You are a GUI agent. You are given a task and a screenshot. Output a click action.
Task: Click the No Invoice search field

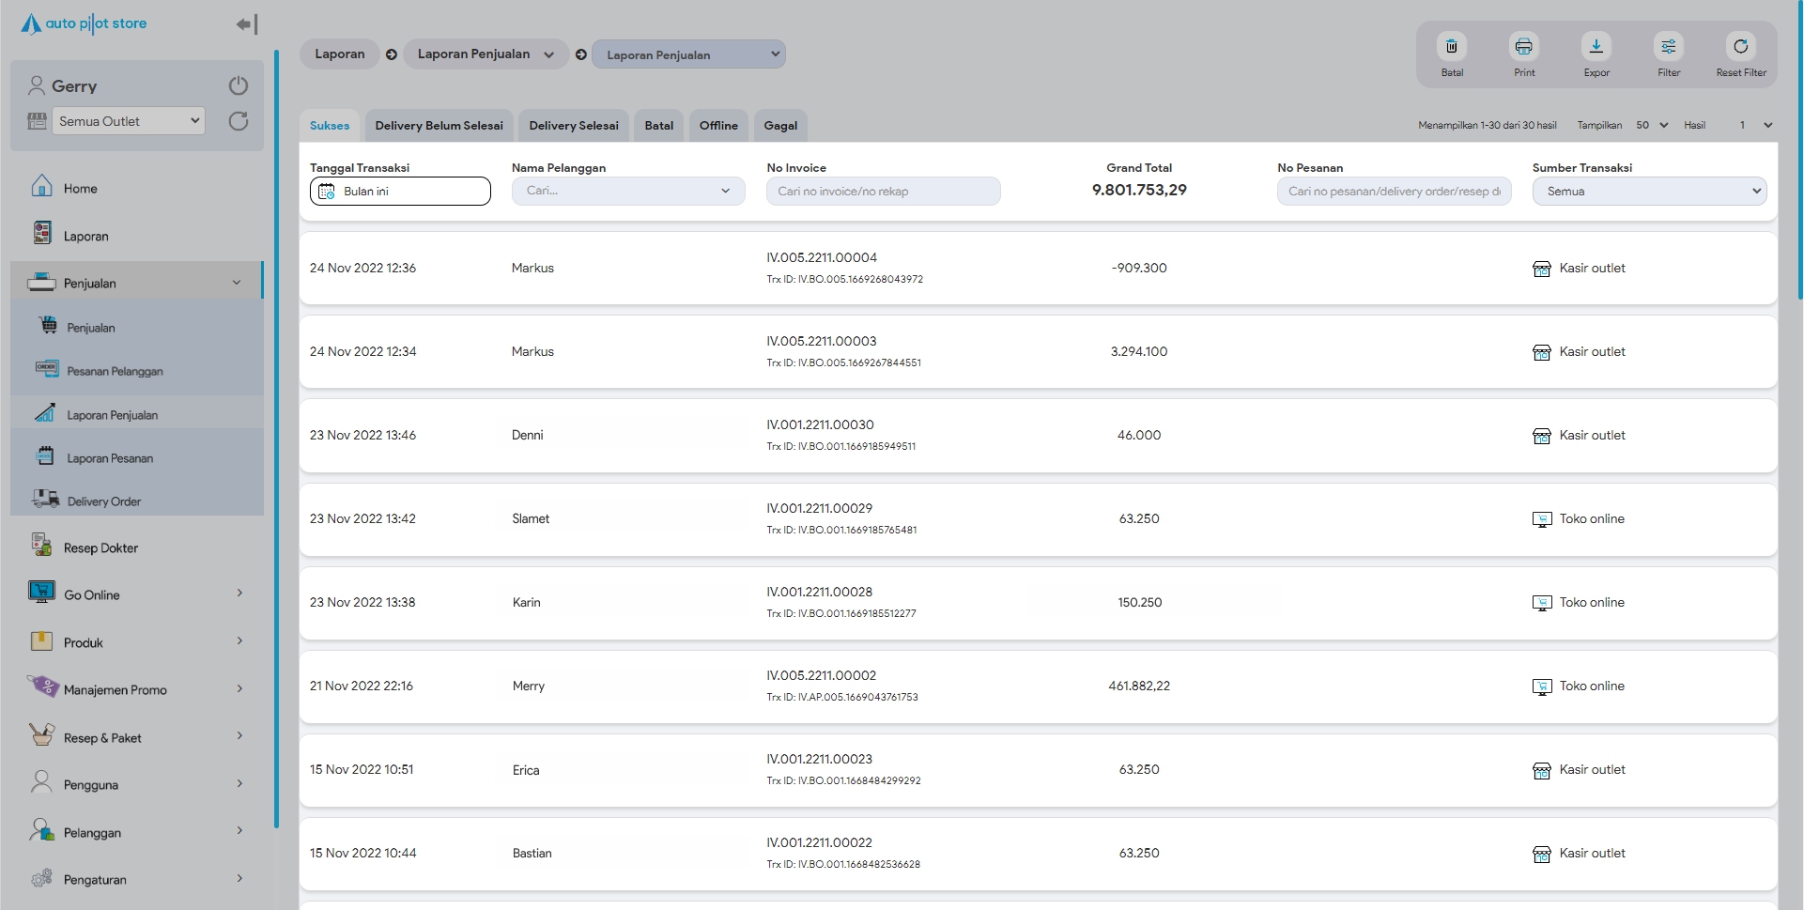[883, 192]
